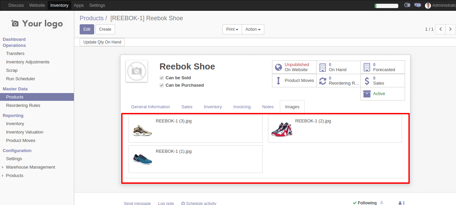Click the Forecasted building icon
The width and height of the screenshot is (456, 205).
pos(367,67)
